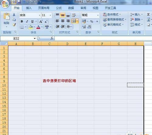Decrease font size with the small A icon
The width and height of the screenshot is (152, 135).
click(46, 22)
